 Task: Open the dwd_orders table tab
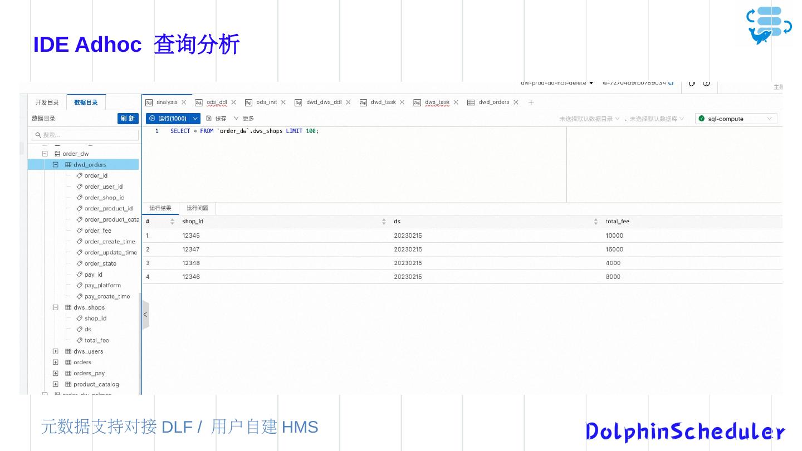(x=492, y=102)
